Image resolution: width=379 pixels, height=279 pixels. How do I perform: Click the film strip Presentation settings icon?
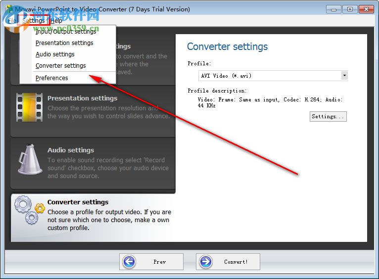tap(30, 107)
